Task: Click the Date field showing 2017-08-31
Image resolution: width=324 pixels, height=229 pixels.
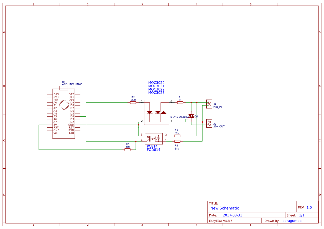Action: 233,215
